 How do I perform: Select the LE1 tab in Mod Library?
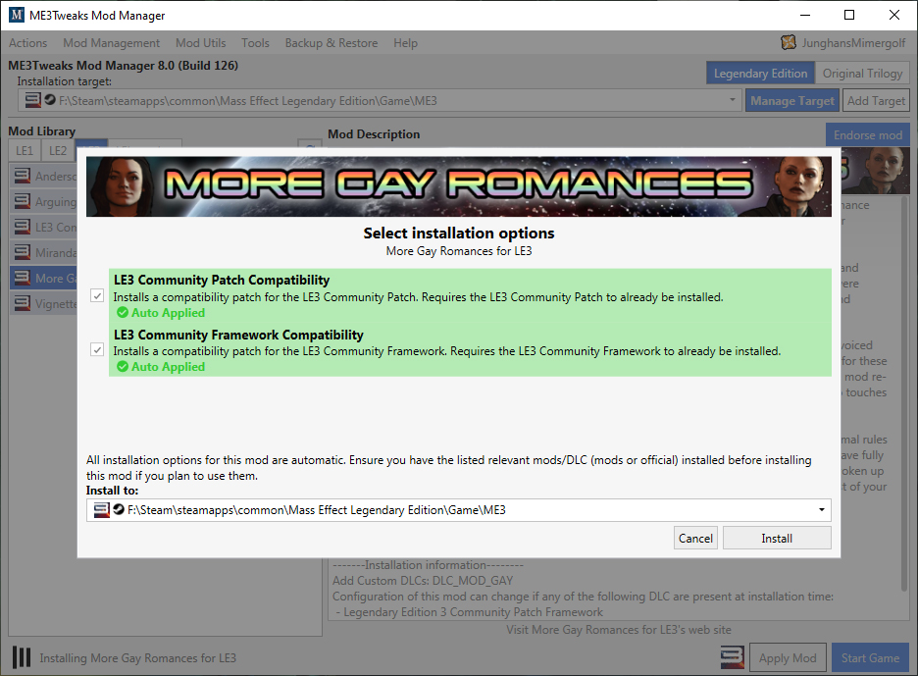click(x=25, y=150)
